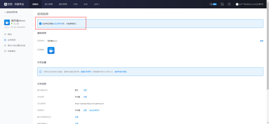Click the 应用信息 page heading
269x124 pixels.
click(x=43, y=14)
